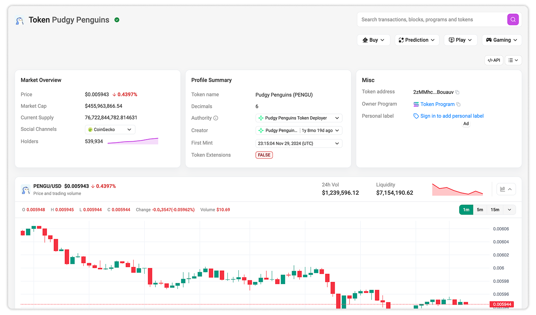536x315 pixels.
Task: Select the 15m chart interval
Action: click(495, 210)
